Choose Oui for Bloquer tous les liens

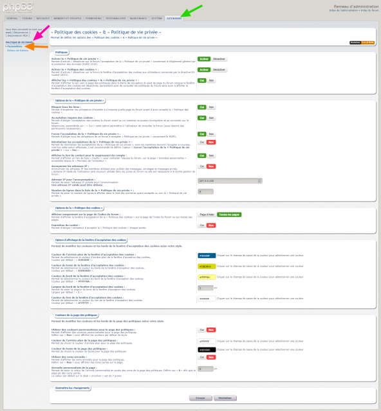pyautogui.click(x=202, y=107)
